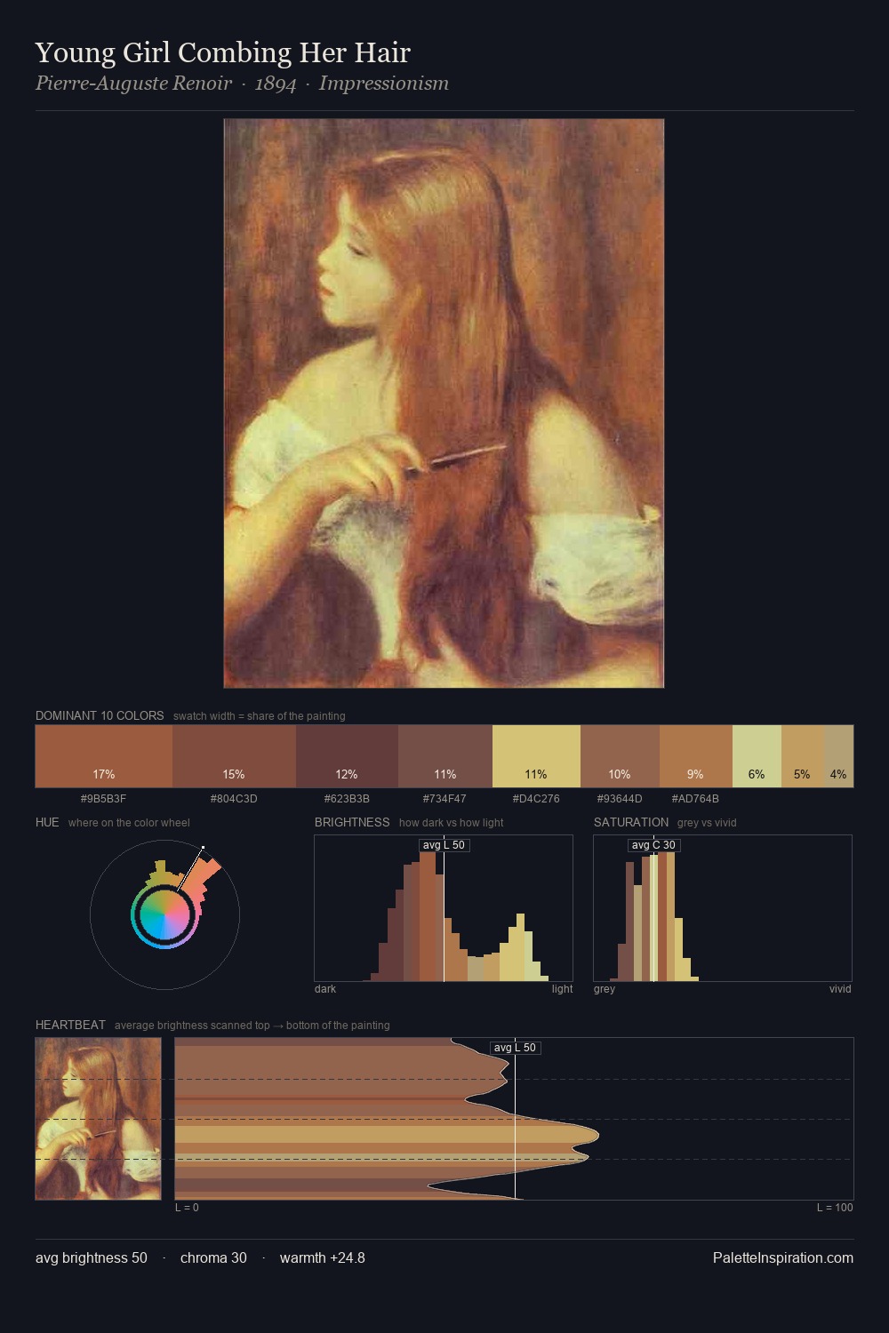Click the hex code '#9B5B3F'
The height and width of the screenshot is (1333, 889).
click(x=103, y=799)
